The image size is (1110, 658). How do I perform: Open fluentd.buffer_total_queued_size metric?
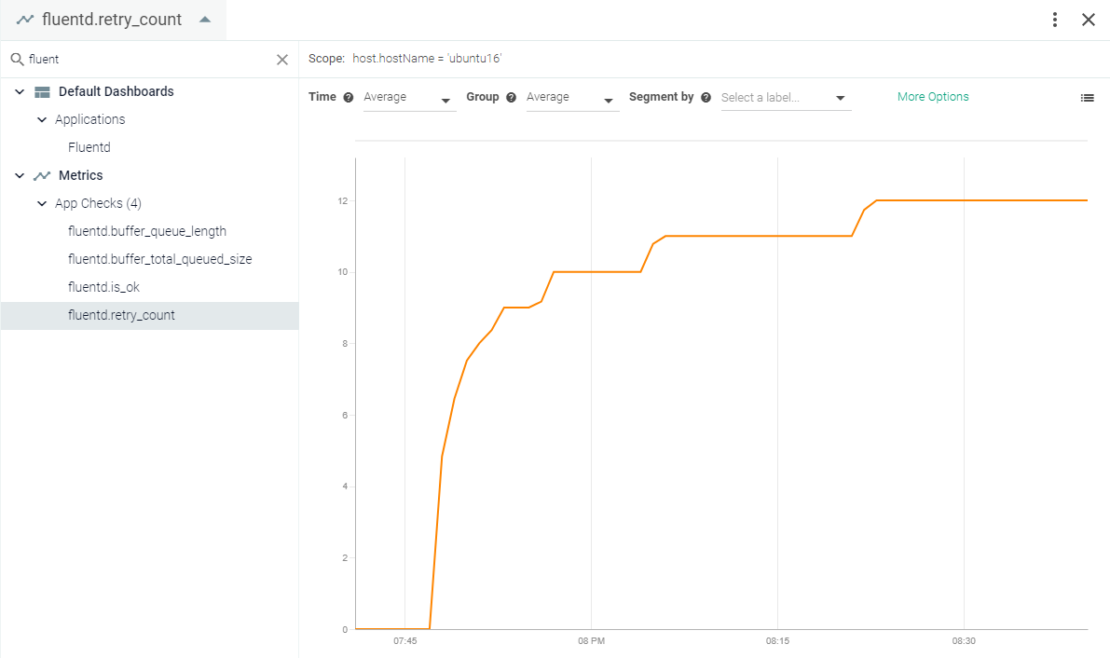pyautogui.click(x=160, y=259)
